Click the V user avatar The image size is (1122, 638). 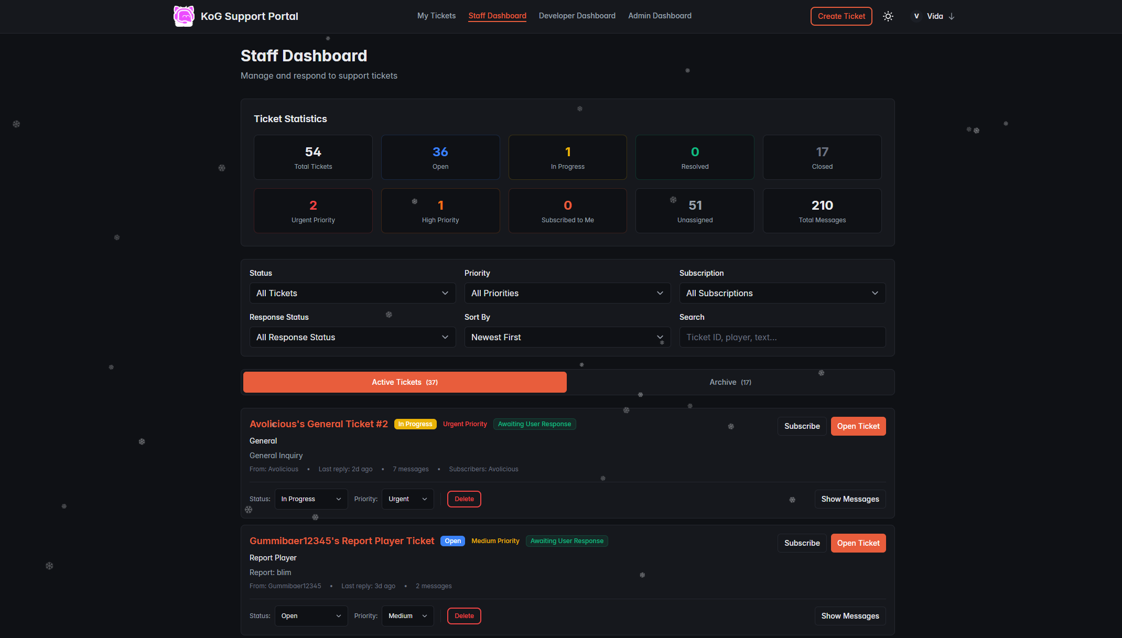coord(916,16)
